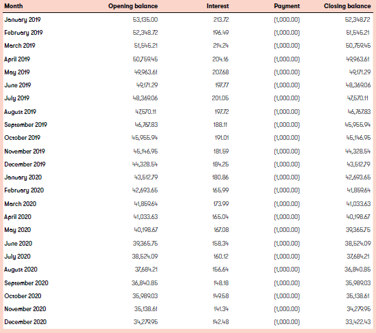Click closing balance 52,348.72
The width and height of the screenshot is (376, 333).
(x=358, y=20)
